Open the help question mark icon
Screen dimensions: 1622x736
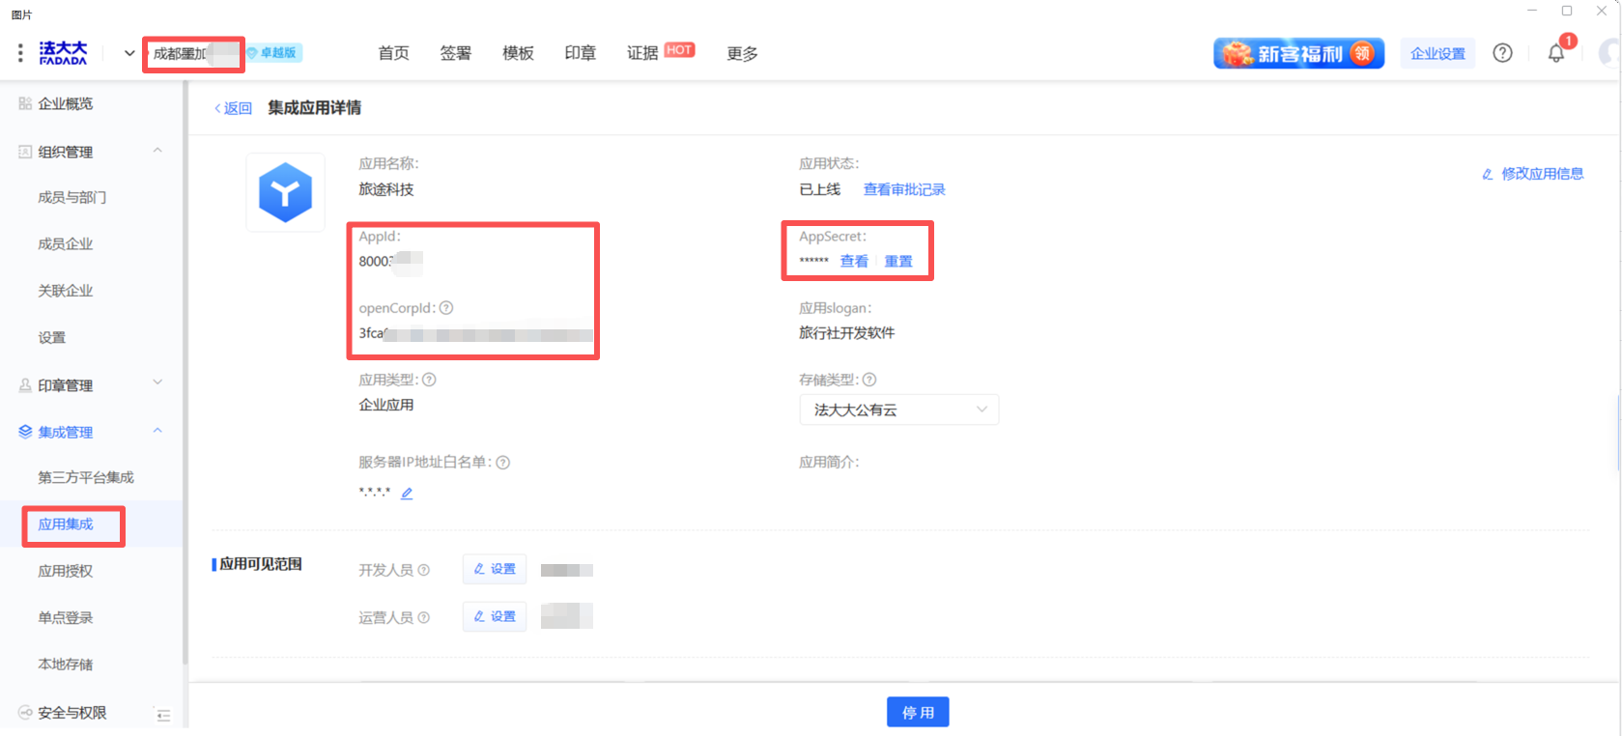coord(1502,53)
